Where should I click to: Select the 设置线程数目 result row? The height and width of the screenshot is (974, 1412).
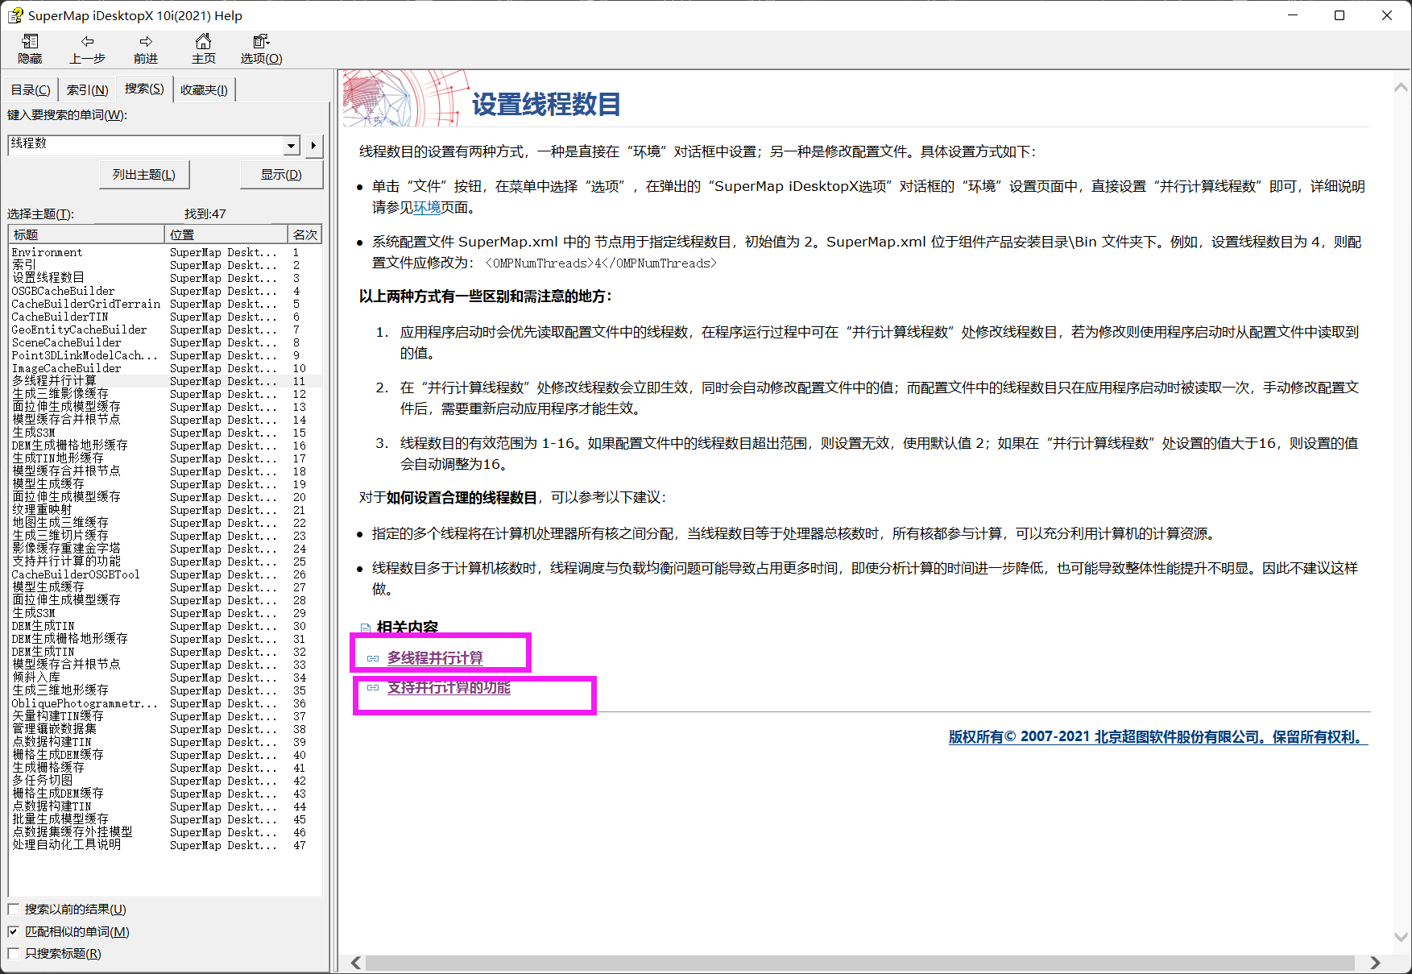pyautogui.click(x=165, y=278)
